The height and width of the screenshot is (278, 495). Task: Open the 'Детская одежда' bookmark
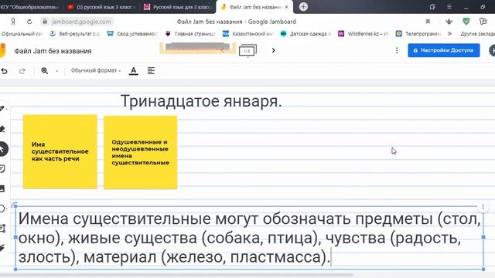pyautogui.click(x=306, y=34)
